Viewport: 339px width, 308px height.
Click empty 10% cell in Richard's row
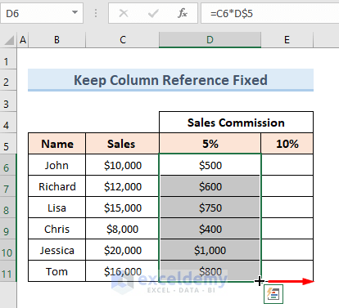pos(287,186)
